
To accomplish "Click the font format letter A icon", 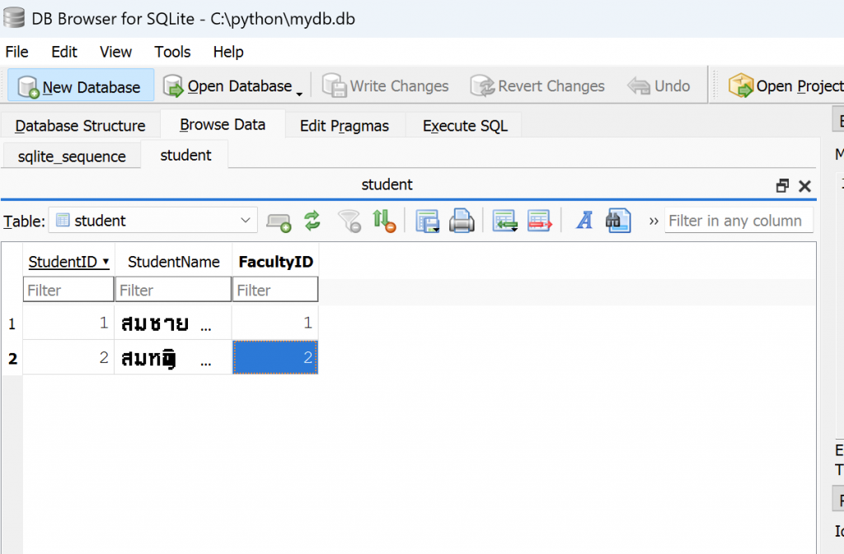I will point(584,221).
